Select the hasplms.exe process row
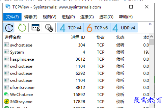 pos(76,59)
